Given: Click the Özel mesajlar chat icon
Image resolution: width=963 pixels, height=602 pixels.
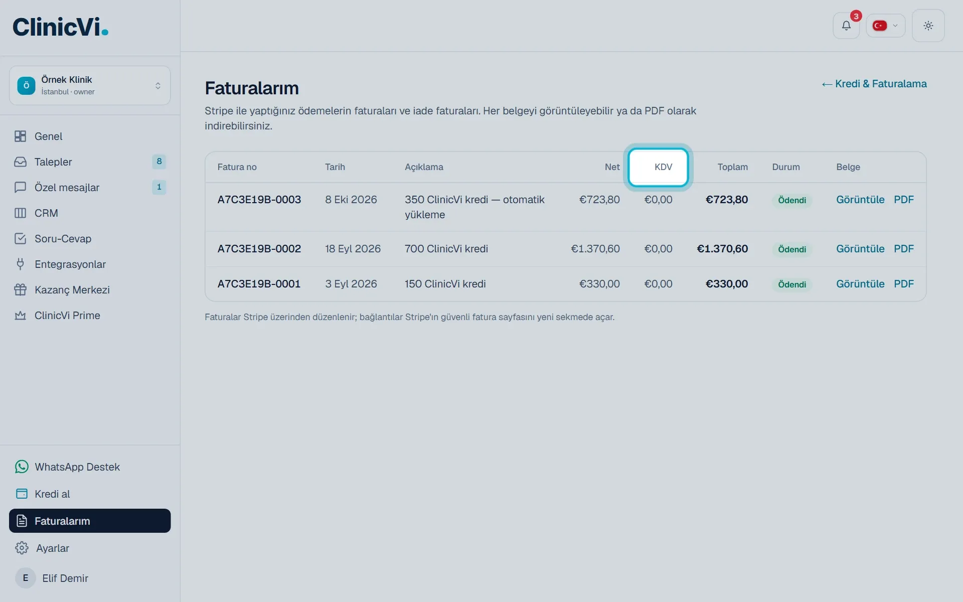Looking at the screenshot, I should tap(20, 188).
